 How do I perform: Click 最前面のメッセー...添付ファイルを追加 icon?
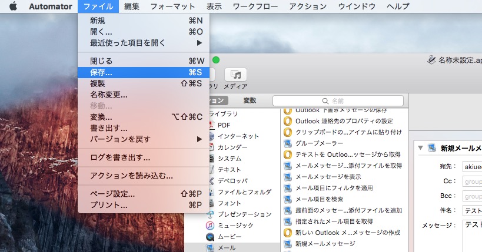tap(287, 210)
